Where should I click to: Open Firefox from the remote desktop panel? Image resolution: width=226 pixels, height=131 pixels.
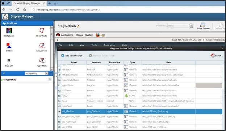point(98,35)
